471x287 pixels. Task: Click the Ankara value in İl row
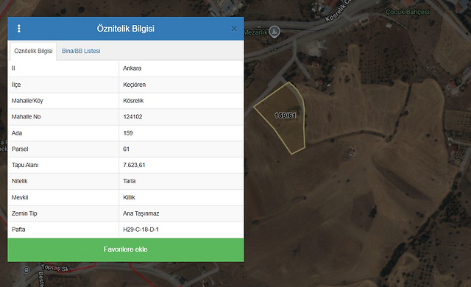click(x=132, y=68)
